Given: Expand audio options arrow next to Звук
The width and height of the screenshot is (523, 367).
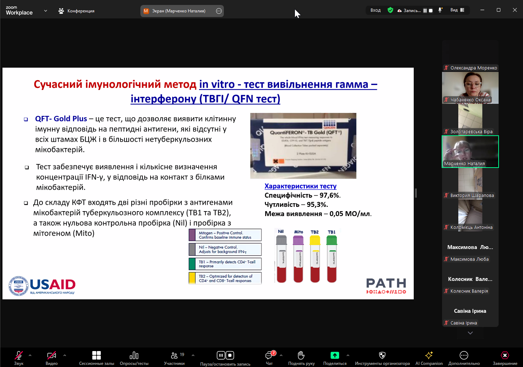Looking at the screenshot, I should point(30,355).
